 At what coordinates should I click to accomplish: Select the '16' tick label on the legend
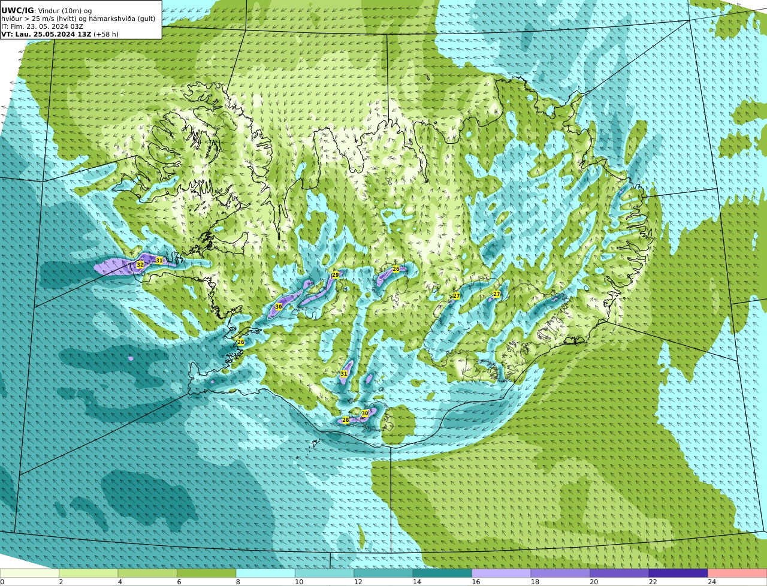pyautogui.click(x=476, y=582)
